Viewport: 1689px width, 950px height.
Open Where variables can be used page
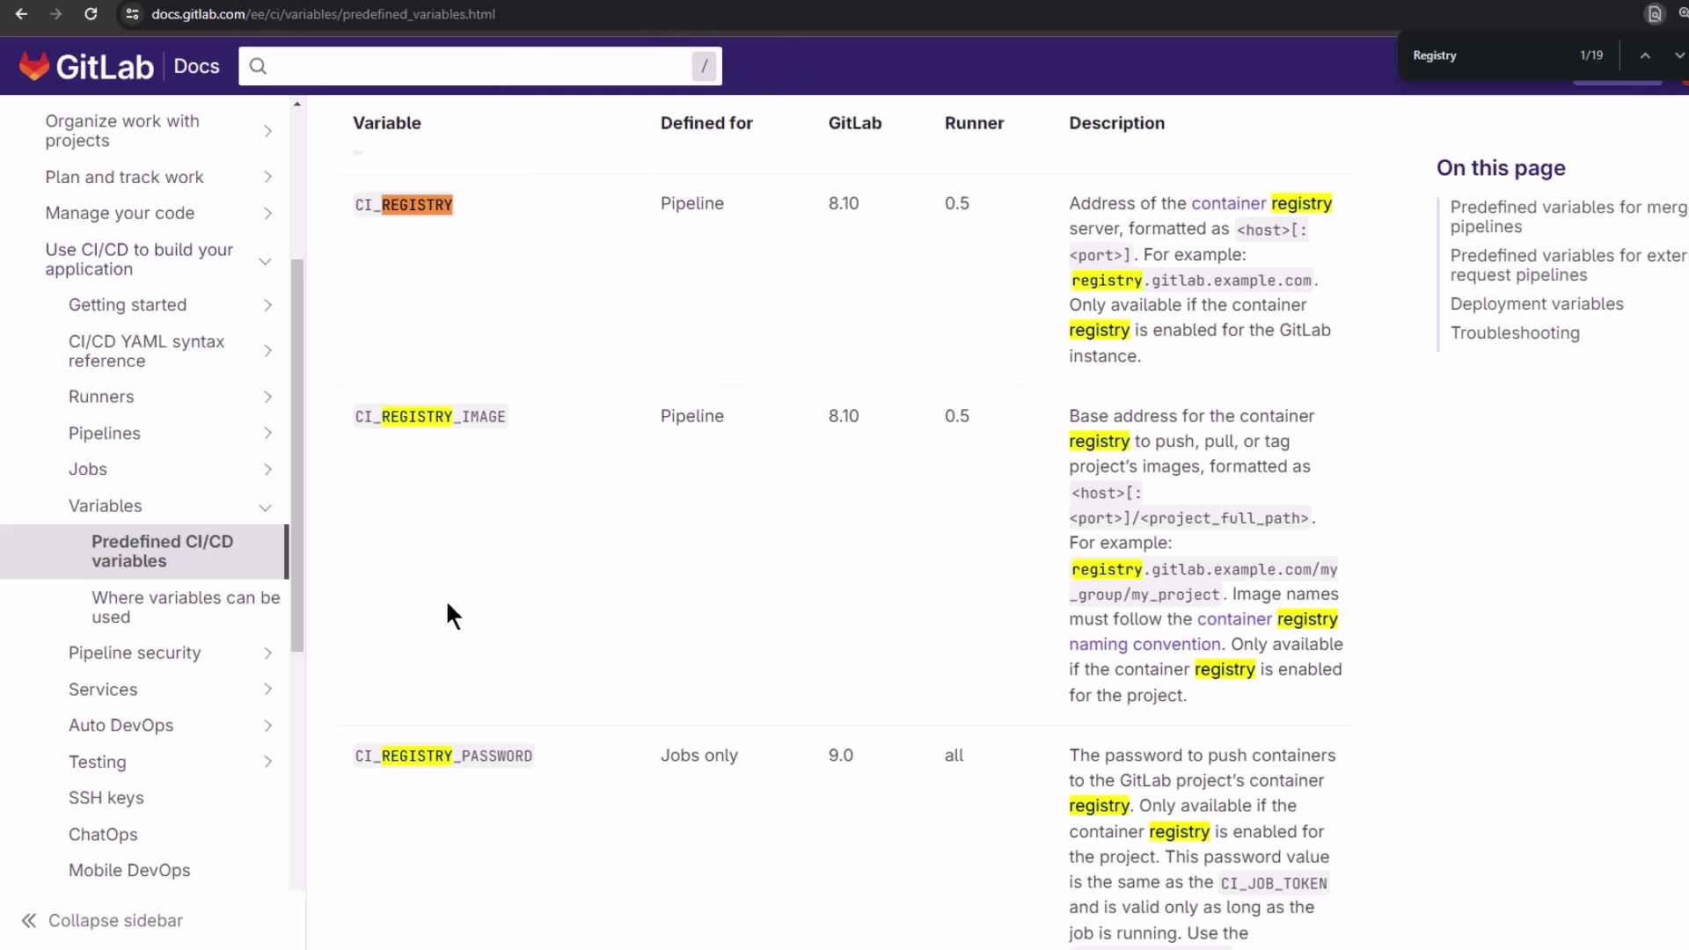[x=185, y=607]
